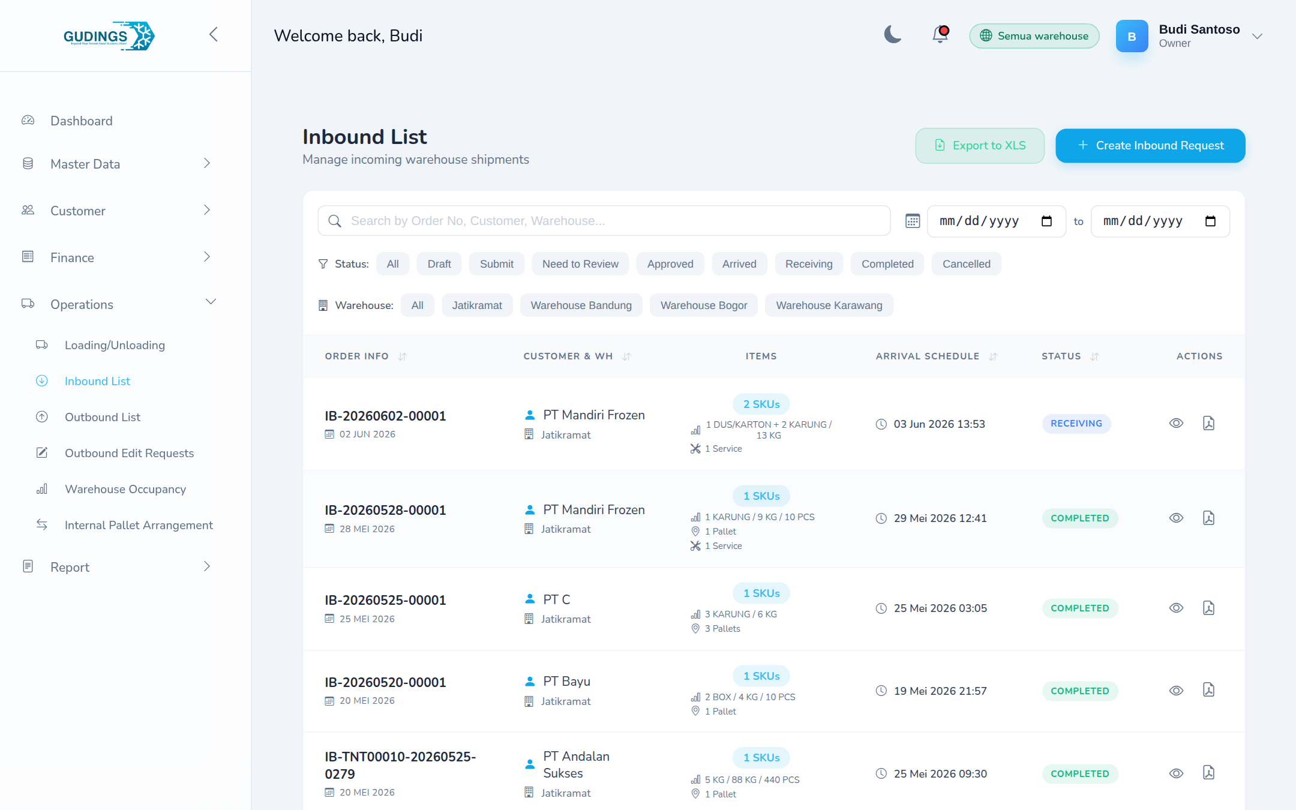The image size is (1296, 810).
Task: Expand the Master Data menu
Action: (117, 164)
